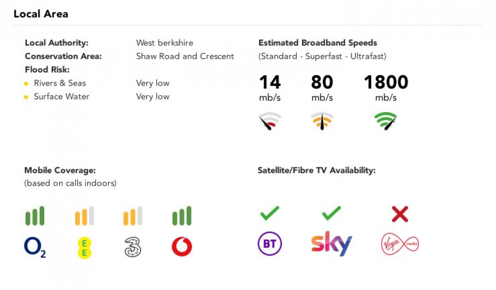Select the Sky TV logo
Image resolution: width=496 pixels, height=290 pixels.
331,244
